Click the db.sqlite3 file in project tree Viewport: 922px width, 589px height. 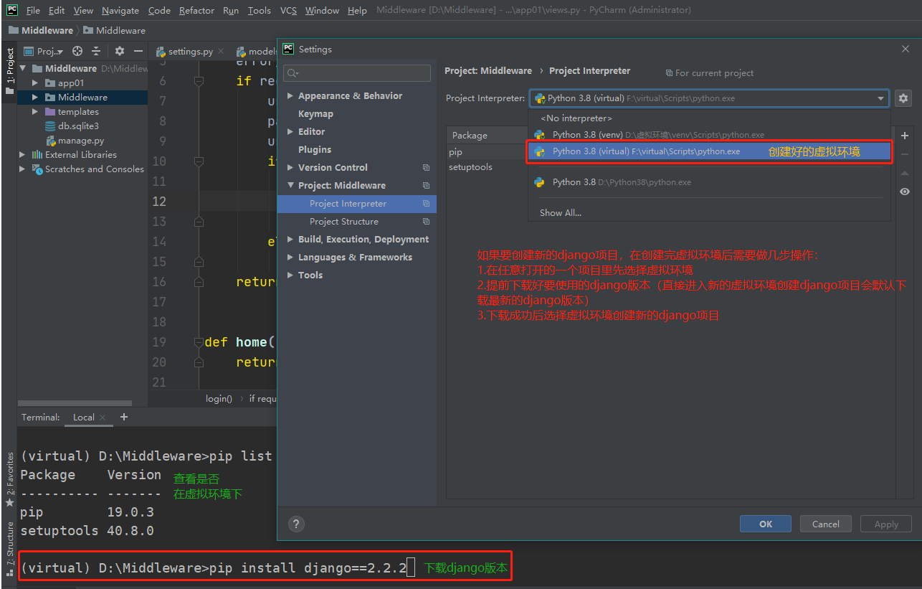click(x=78, y=126)
